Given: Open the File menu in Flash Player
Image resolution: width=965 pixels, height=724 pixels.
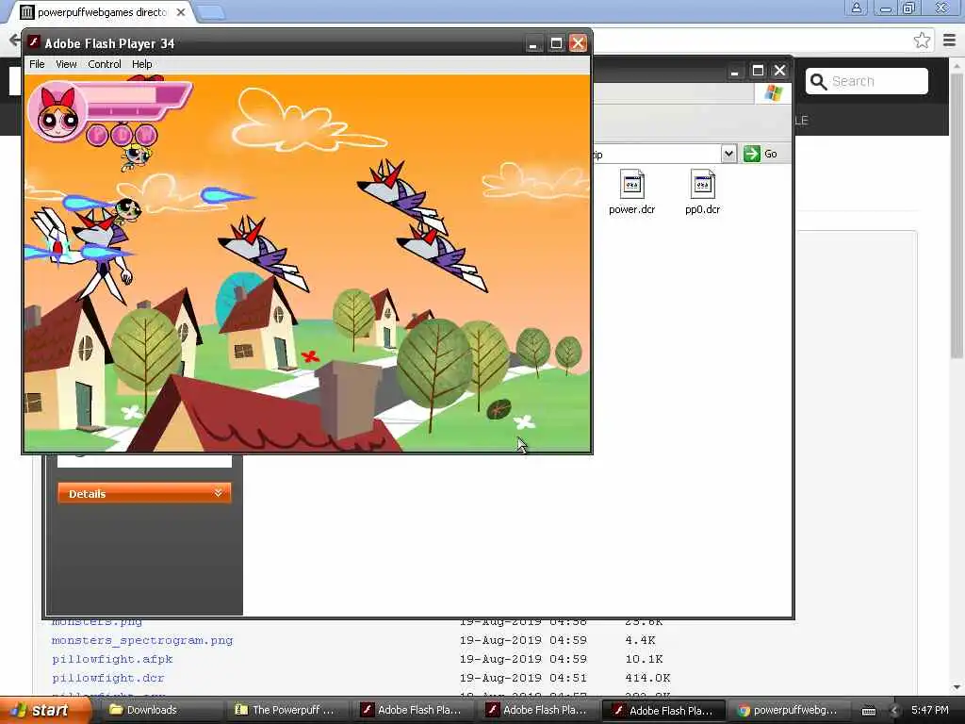Looking at the screenshot, I should pyautogui.click(x=37, y=64).
